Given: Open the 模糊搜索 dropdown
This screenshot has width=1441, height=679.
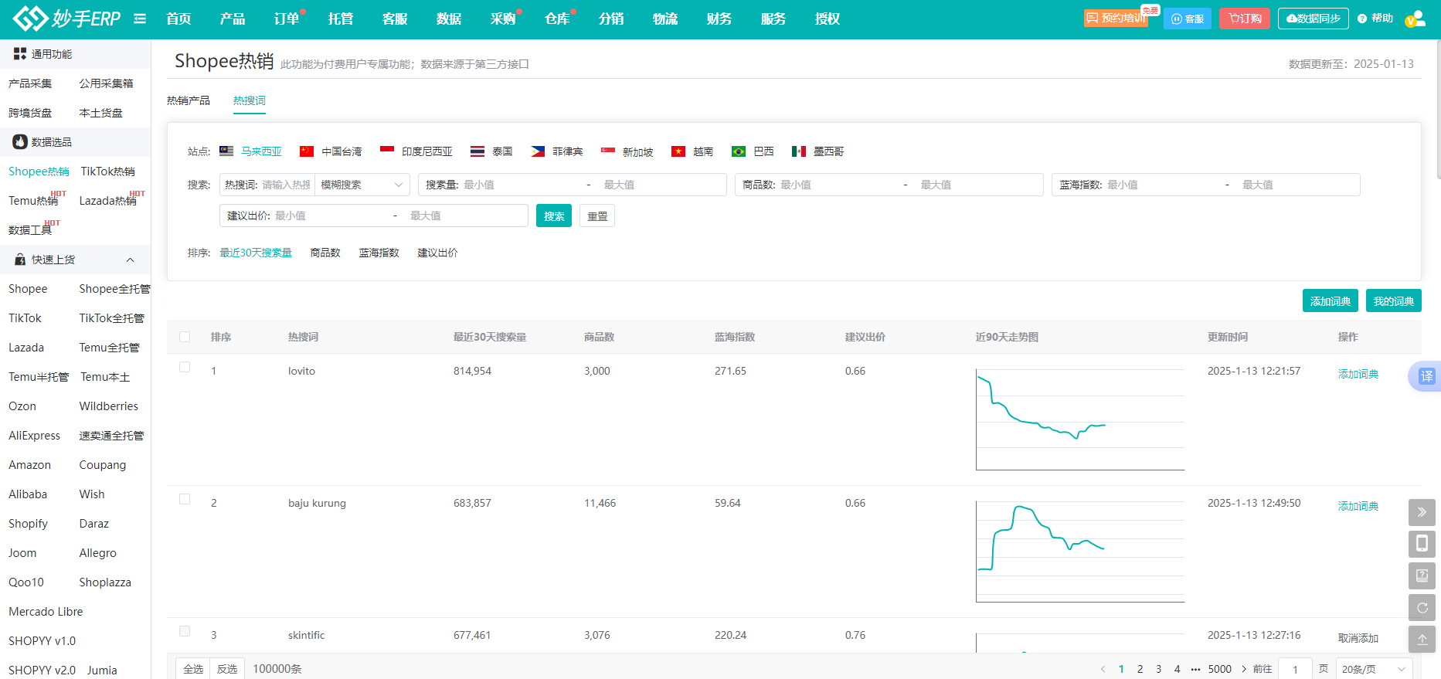Looking at the screenshot, I should click(x=362, y=185).
